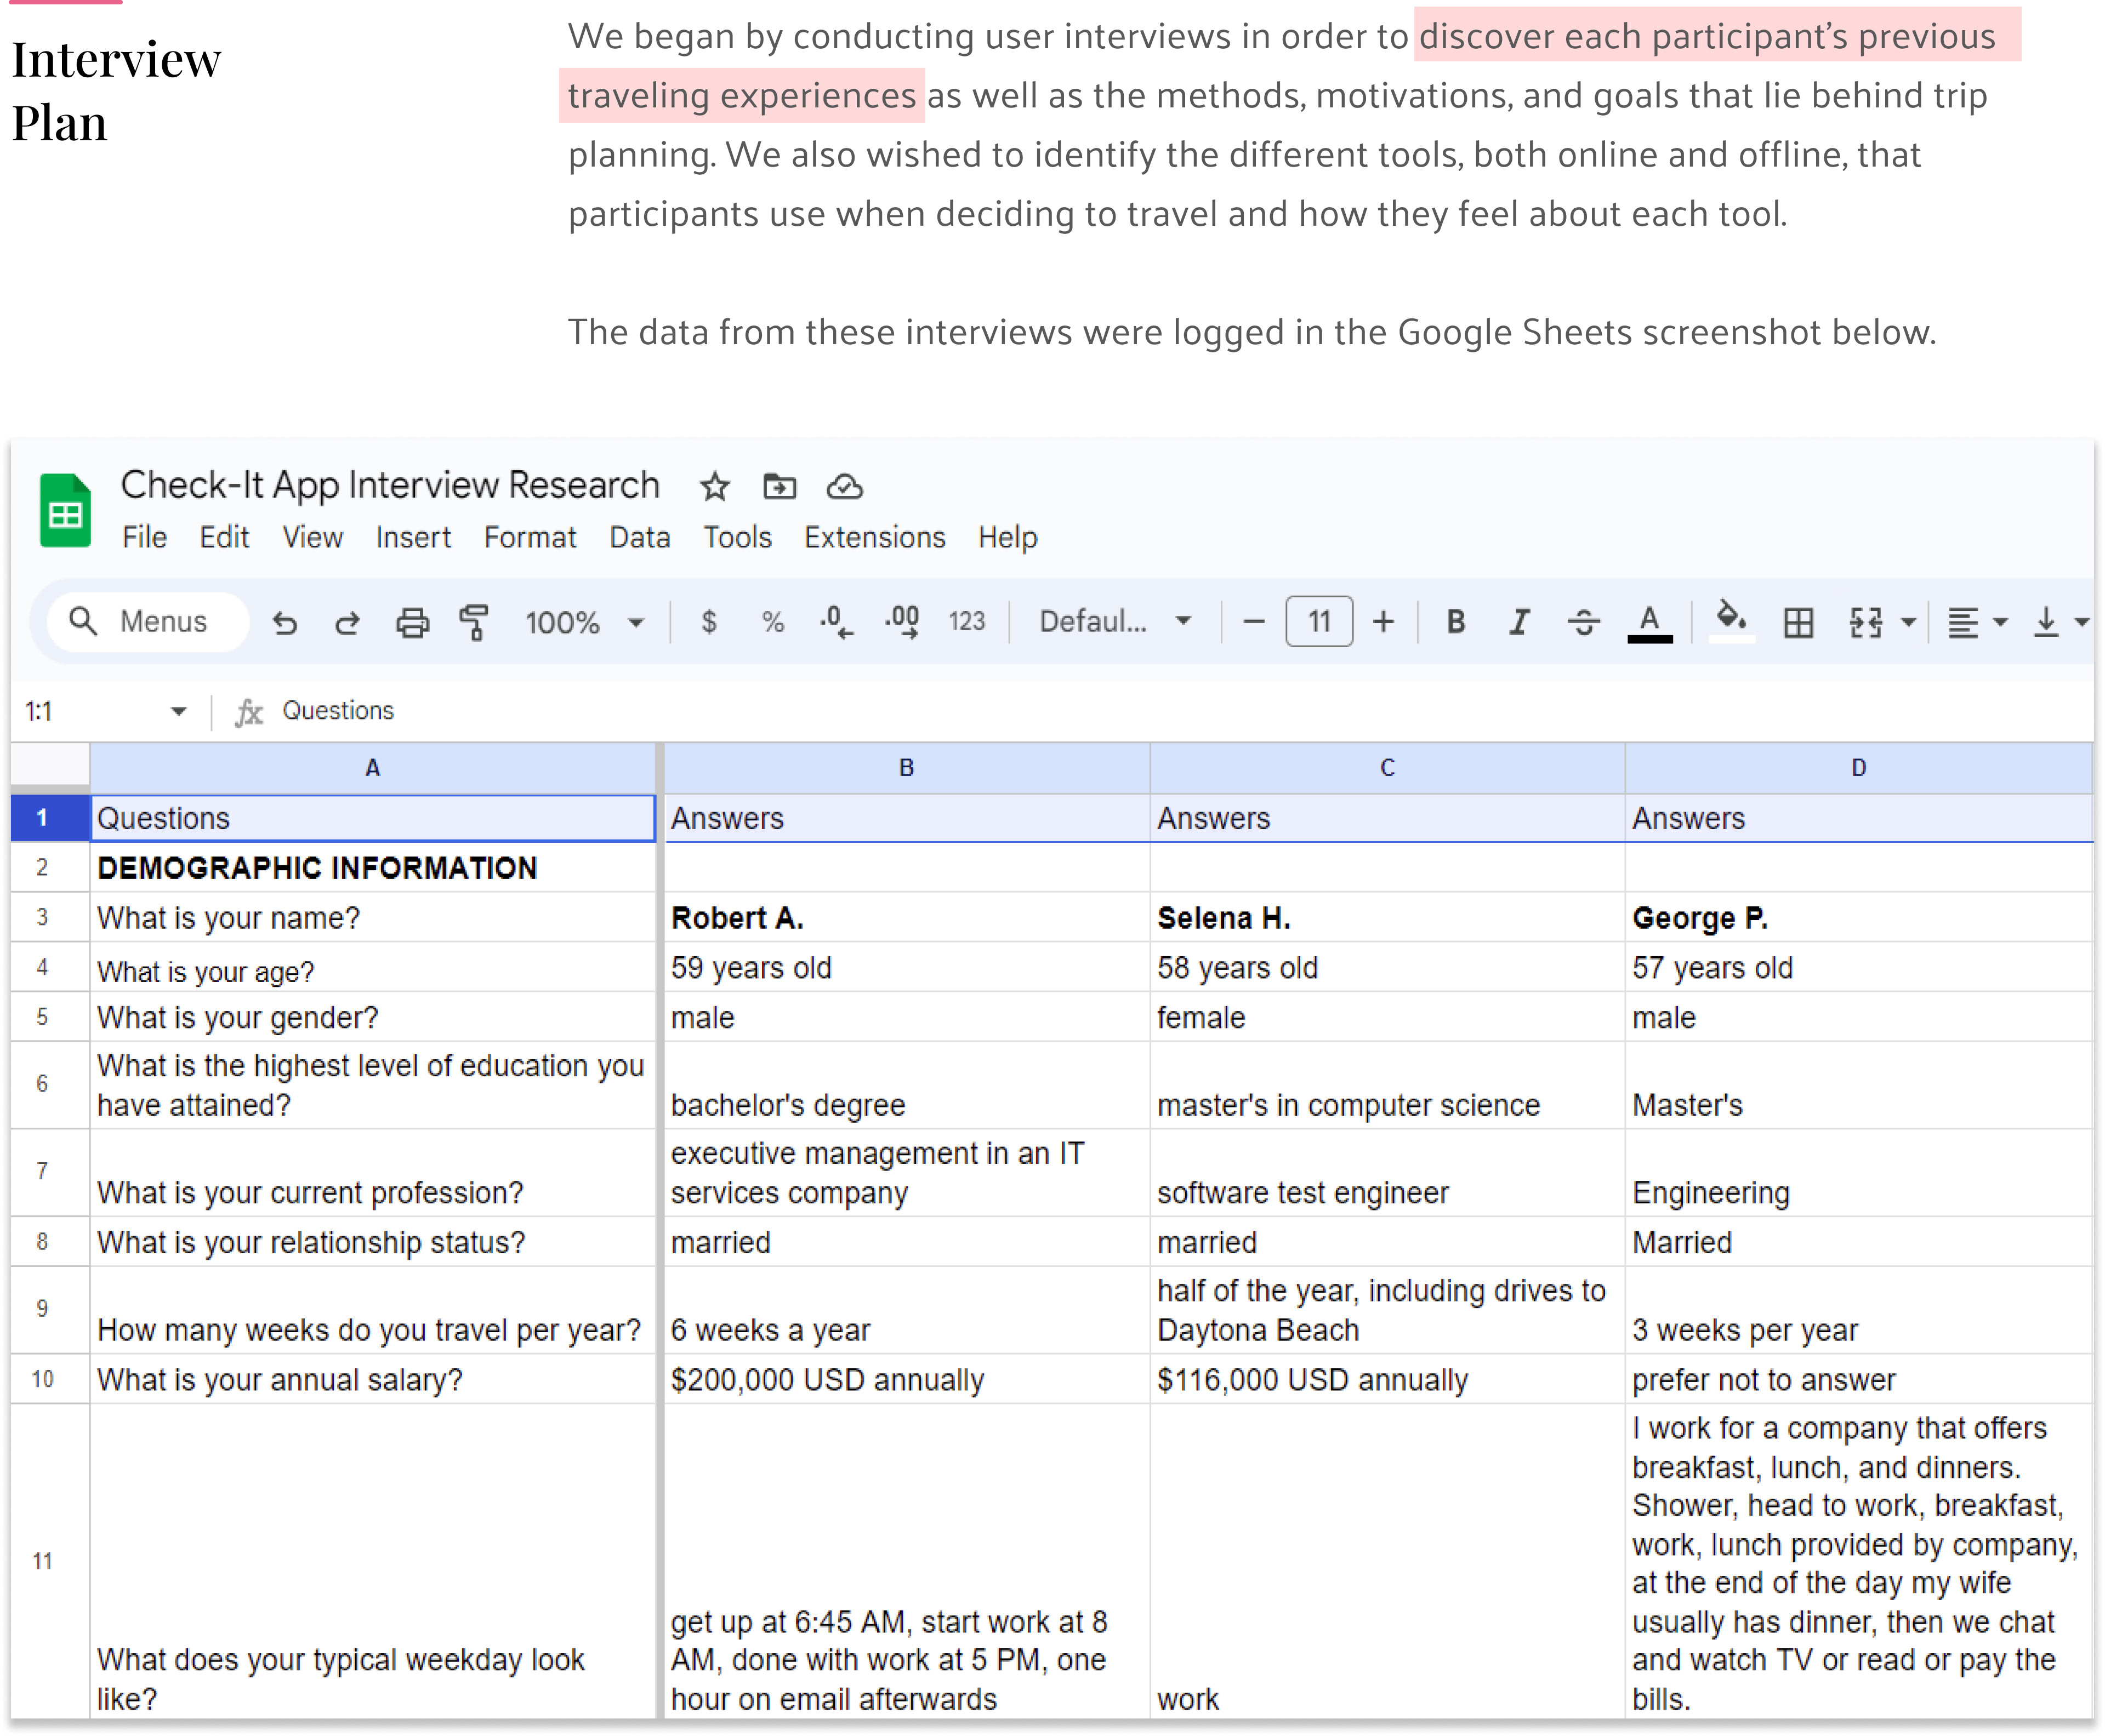Viewport: 2105px width, 1736px height.
Task: Open the 100% zoom dropdown
Action: [584, 623]
